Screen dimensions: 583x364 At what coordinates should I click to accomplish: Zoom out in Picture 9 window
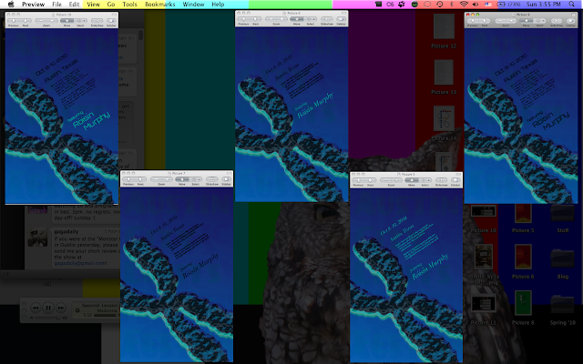pos(500,20)
